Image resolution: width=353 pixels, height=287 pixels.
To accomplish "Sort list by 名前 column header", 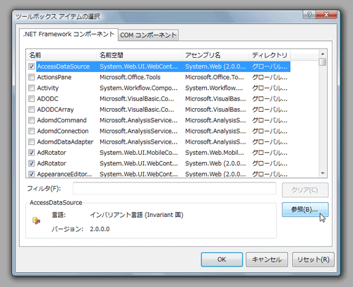I will [x=61, y=55].
